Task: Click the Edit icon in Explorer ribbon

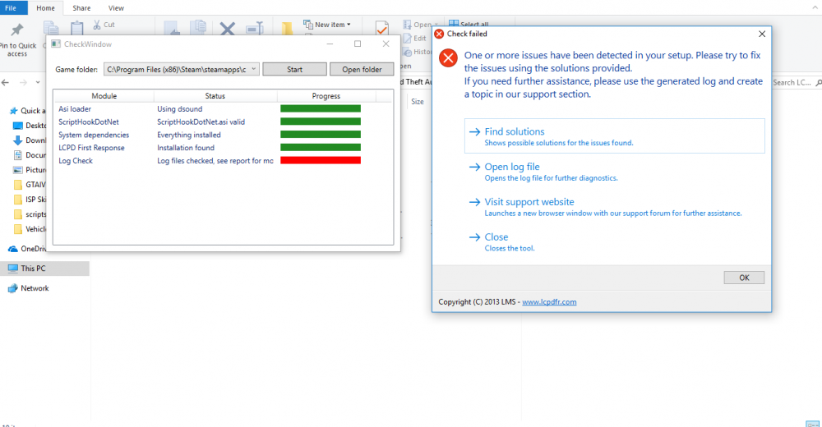Action: pos(408,39)
